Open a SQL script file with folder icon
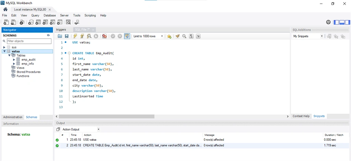 coord(60,36)
